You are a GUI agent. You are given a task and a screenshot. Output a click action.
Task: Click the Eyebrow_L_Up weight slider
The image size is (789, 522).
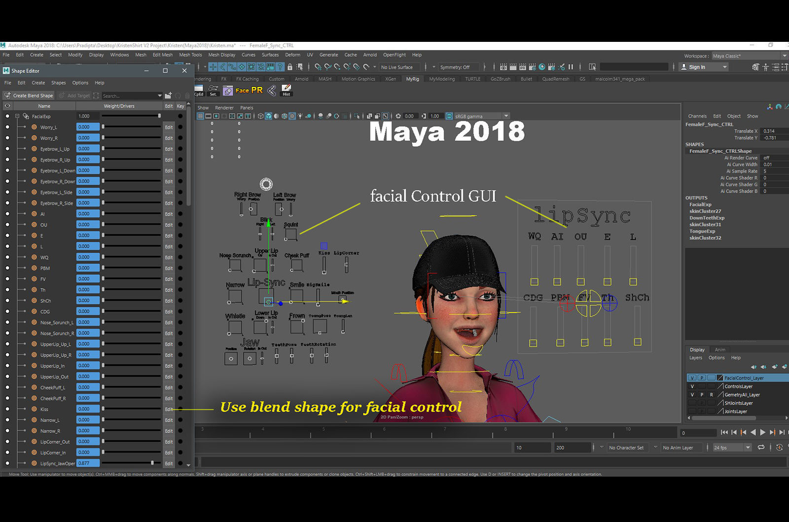[131, 149]
